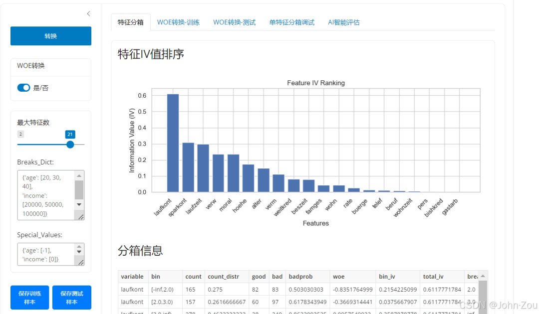This screenshot has height=314, width=539.
Task: Click the Breaks_Dict box's up scroll arrow
Action: [x=79, y=176]
